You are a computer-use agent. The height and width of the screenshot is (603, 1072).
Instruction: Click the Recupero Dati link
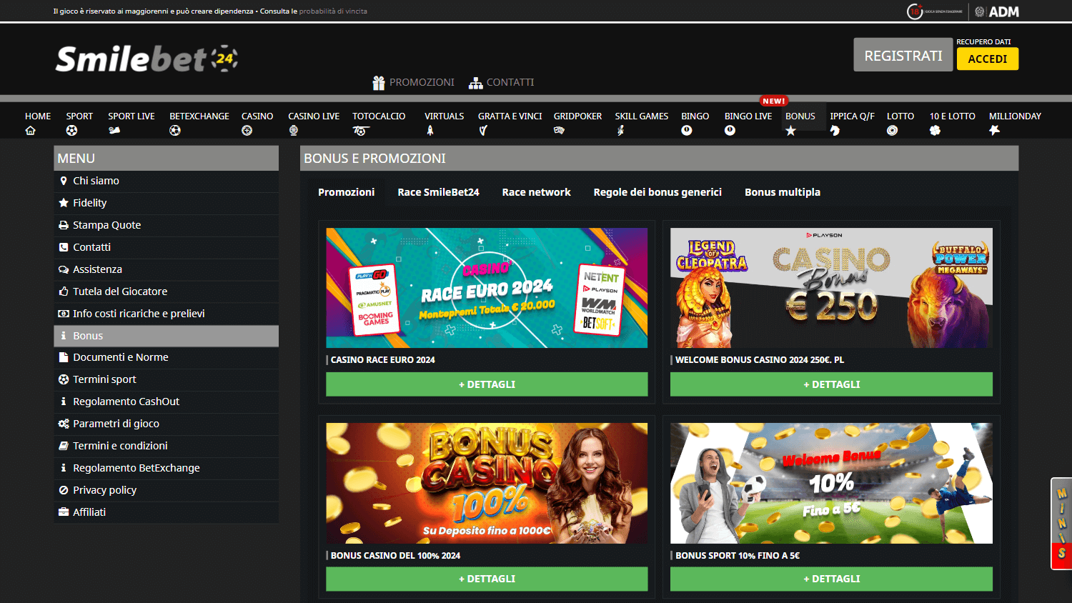(x=983, y=41)
